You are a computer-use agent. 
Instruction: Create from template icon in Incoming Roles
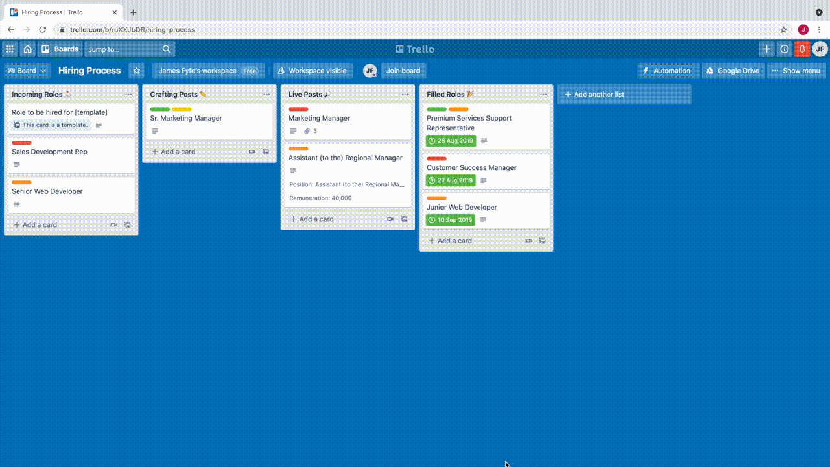tap(128, 225)
